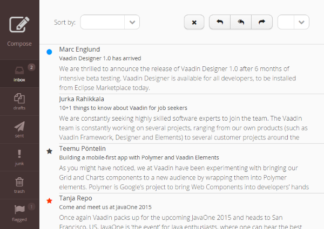This screenshot has width=324, height=229.
Task: Show flagged messages
Action: 19,214
